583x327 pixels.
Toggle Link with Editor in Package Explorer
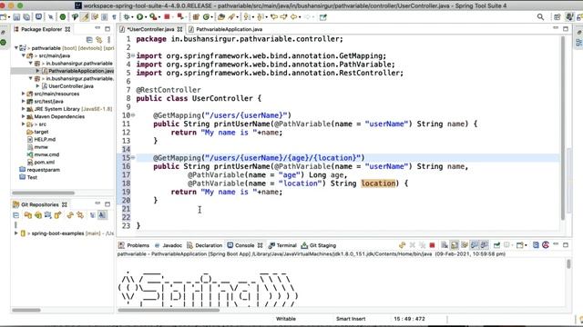pyautogui.click(x=99, y=39)
